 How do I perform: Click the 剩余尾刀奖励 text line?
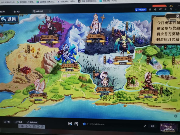tap(168, 39)
